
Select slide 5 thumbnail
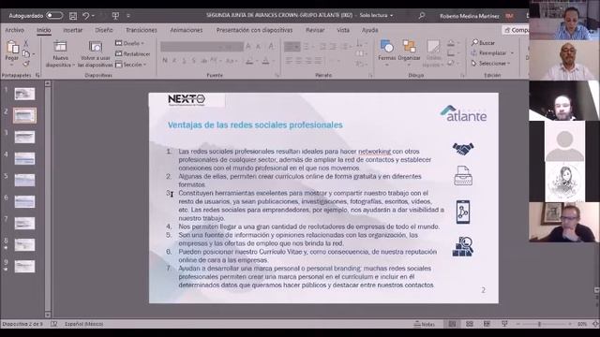click(24, 180)
